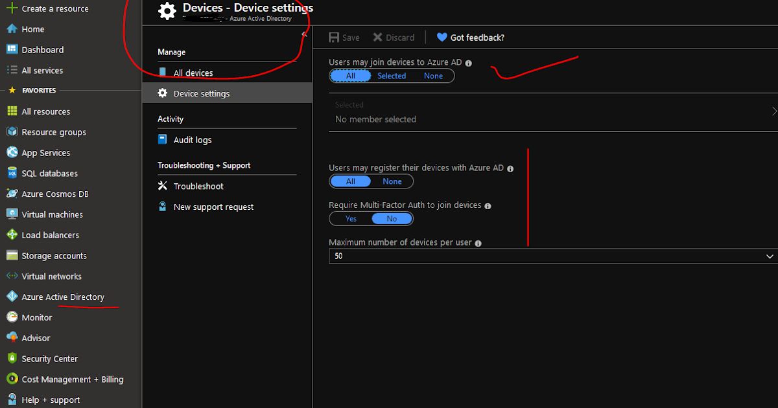Click the Security Center shield icon
The width and height of the screenshot is (778, 408).
click(x=12, y=358)
